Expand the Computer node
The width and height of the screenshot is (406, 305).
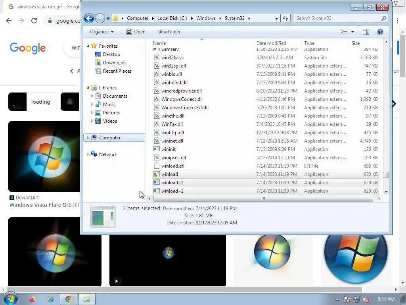point(88,137)
